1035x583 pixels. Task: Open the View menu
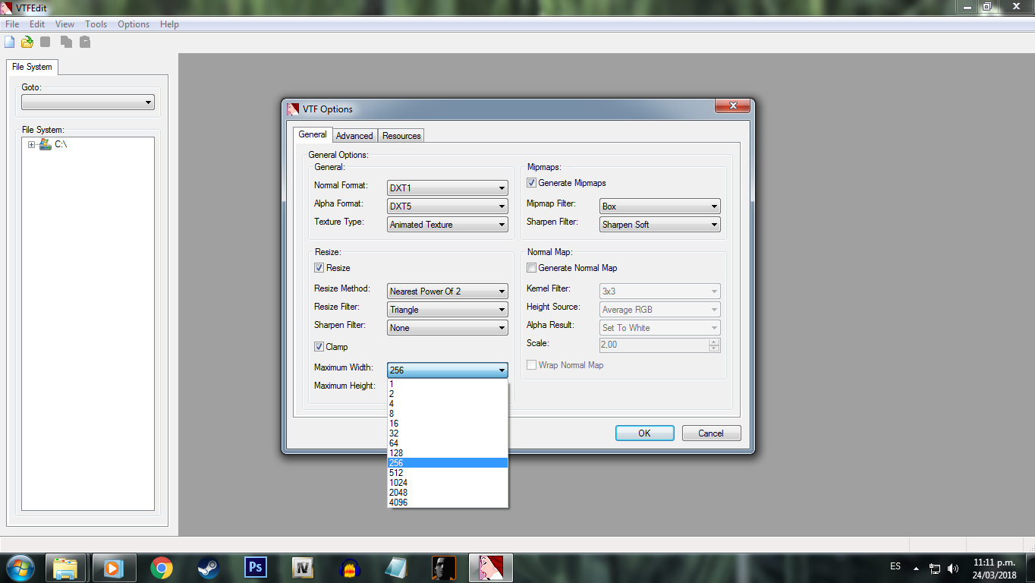coord(65,24)
